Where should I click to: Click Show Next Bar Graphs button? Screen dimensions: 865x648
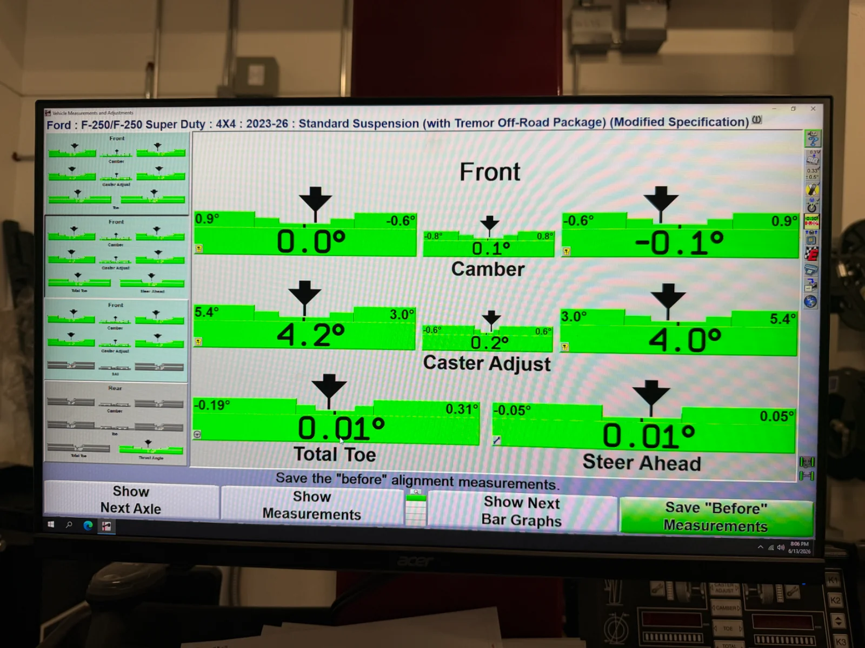point(522,511)
